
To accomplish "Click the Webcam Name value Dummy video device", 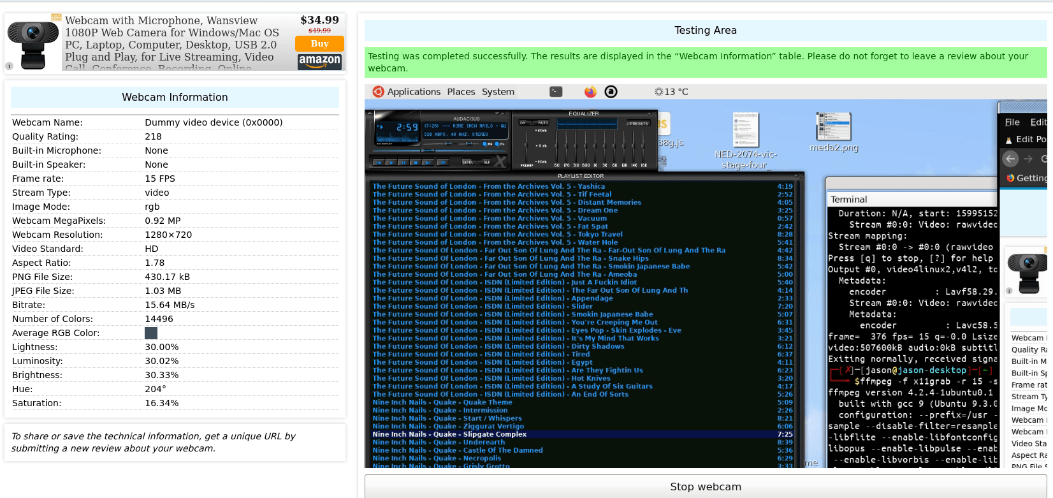I will pos(214,122).
